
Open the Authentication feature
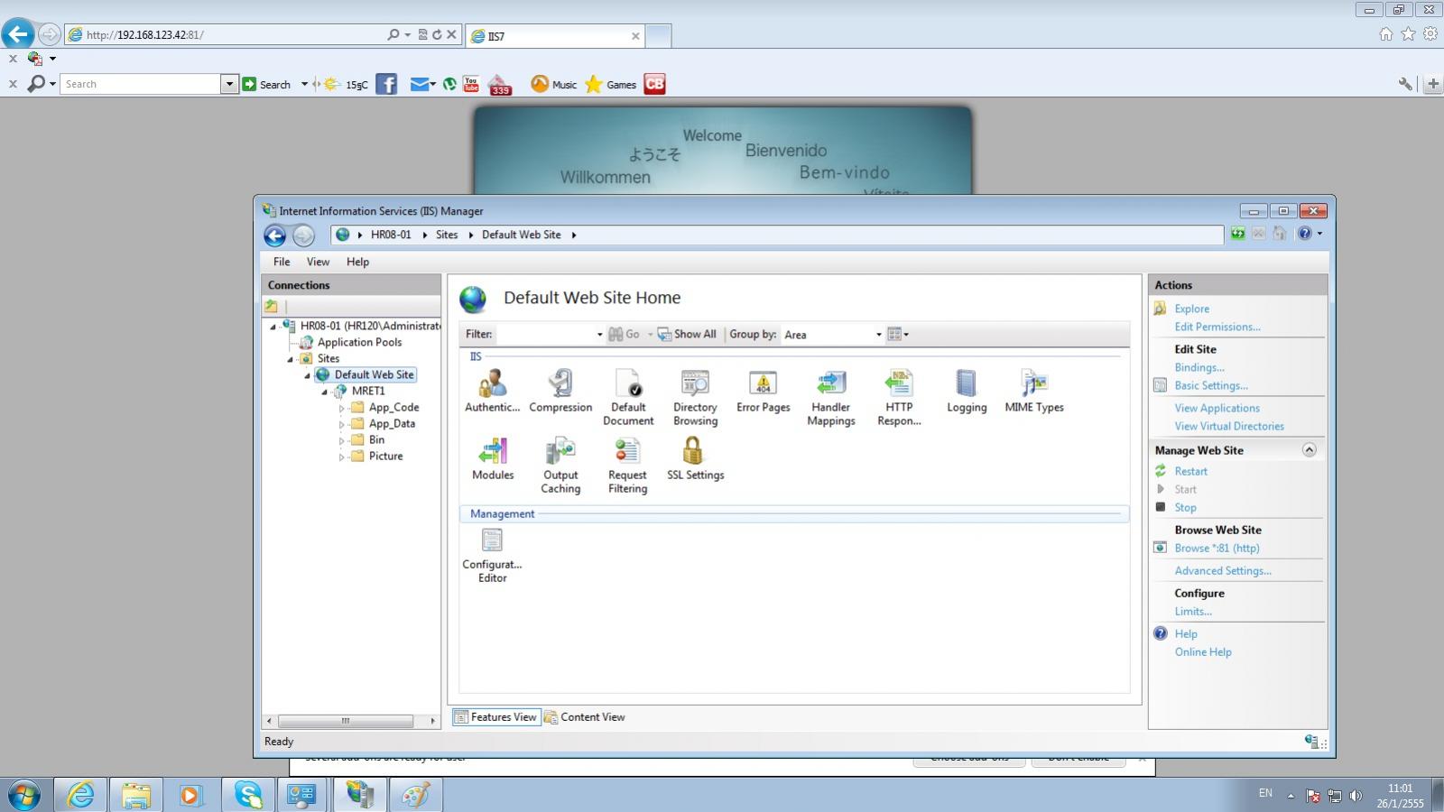click(492, 392)
